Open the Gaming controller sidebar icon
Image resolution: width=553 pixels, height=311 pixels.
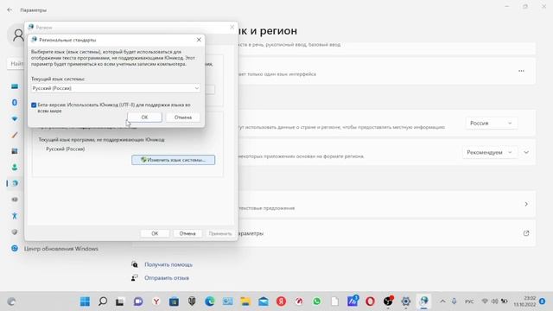point(15,200)
